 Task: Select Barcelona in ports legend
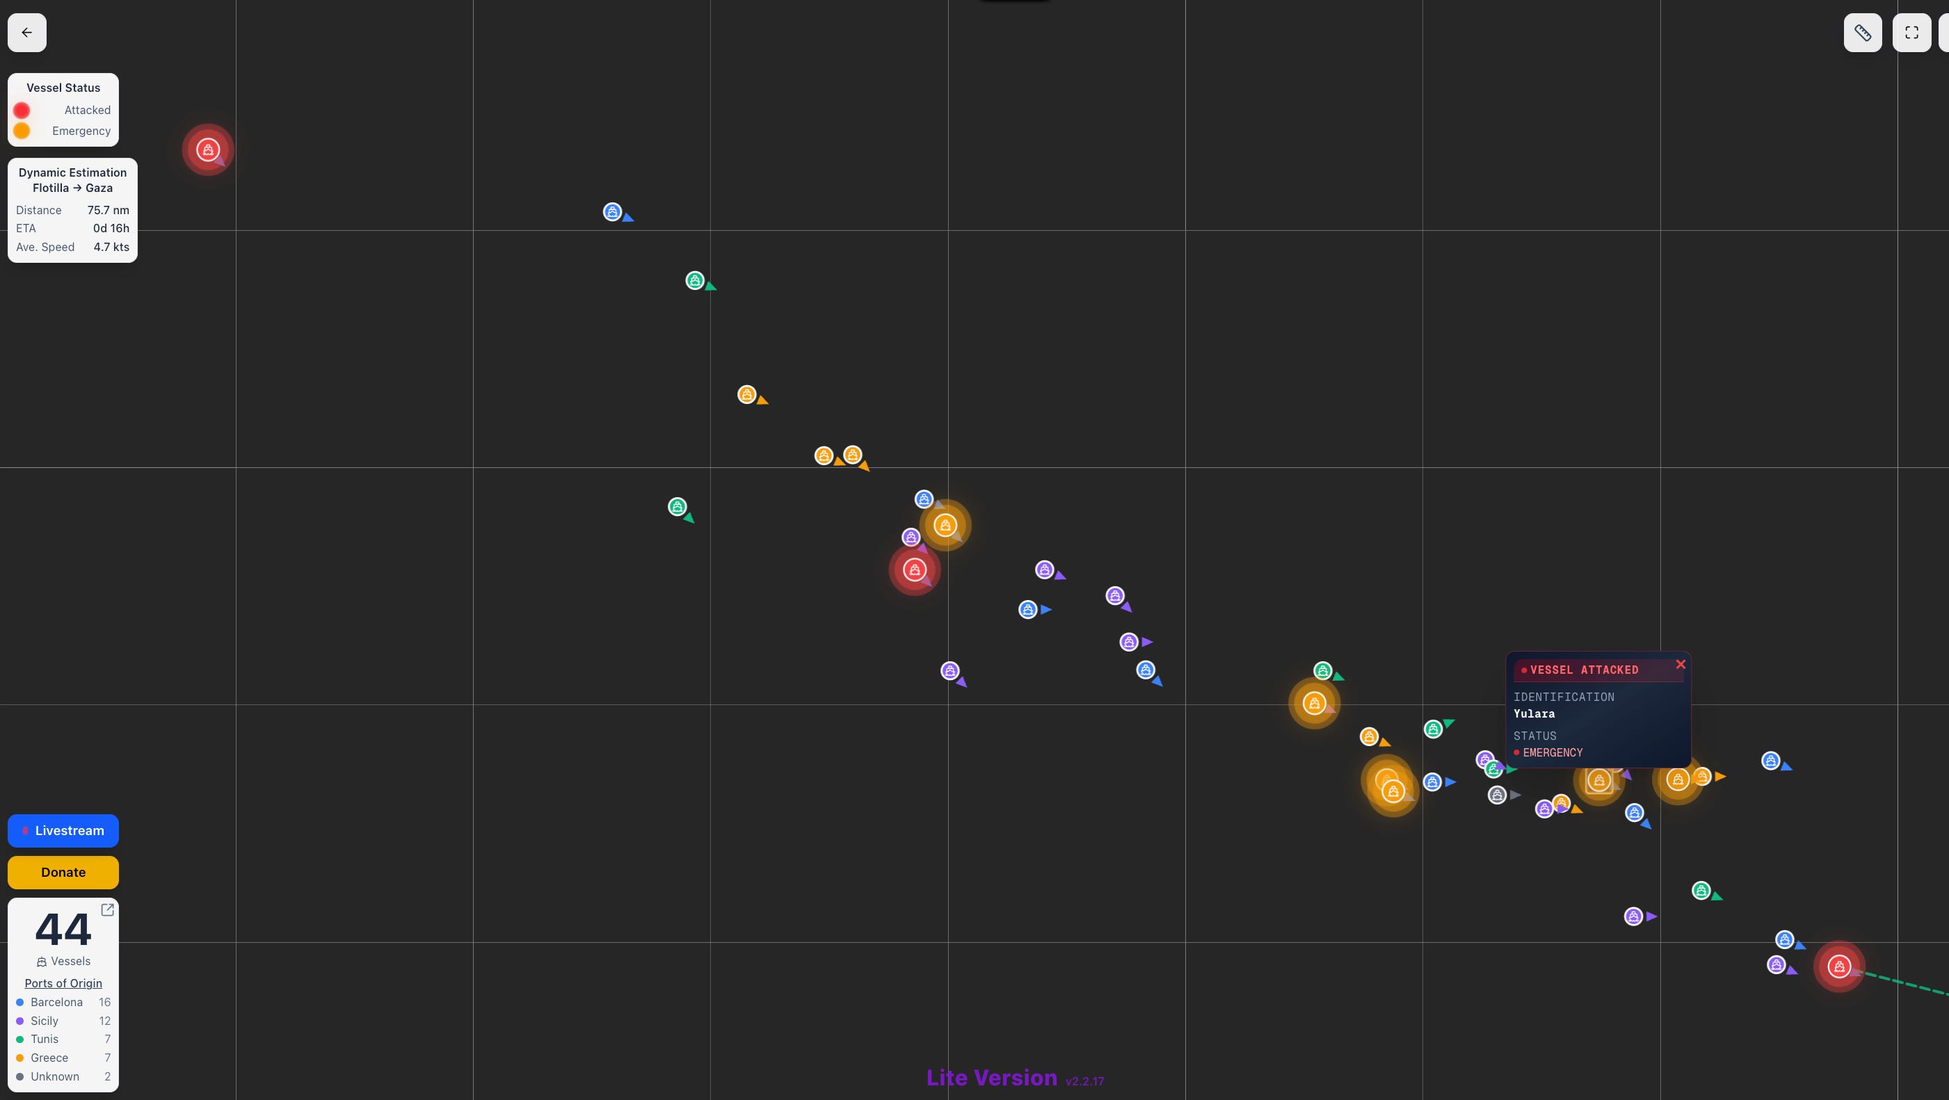(x=57, y=1002)
